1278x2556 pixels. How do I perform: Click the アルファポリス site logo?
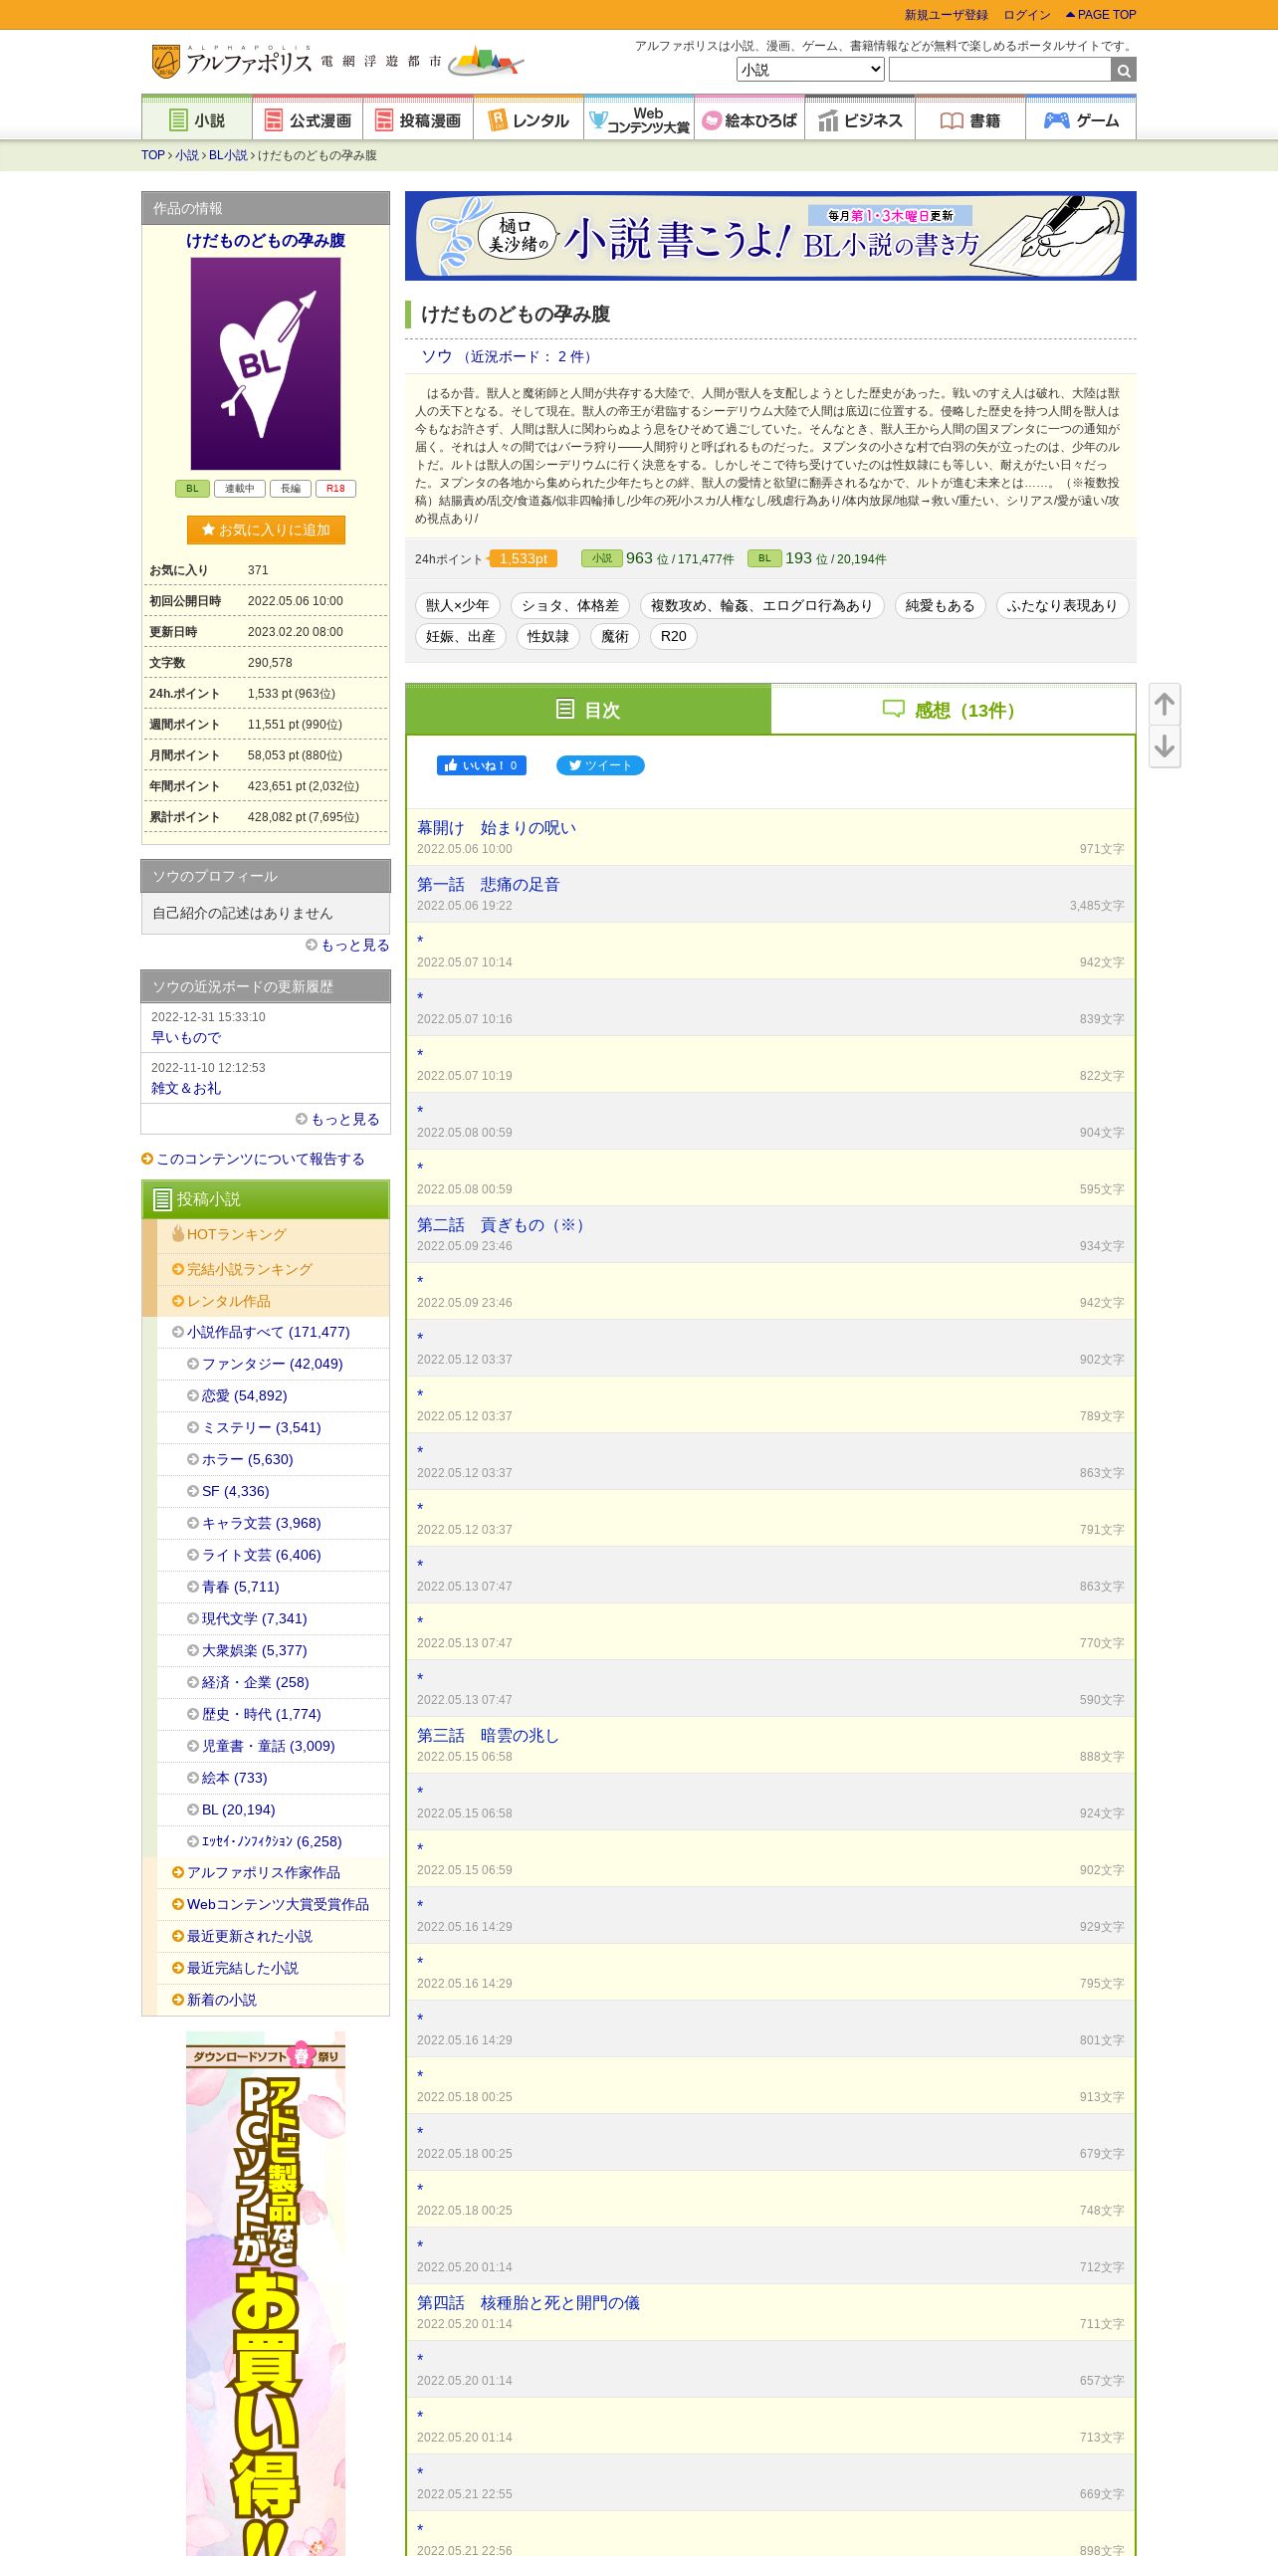(230, 62)
